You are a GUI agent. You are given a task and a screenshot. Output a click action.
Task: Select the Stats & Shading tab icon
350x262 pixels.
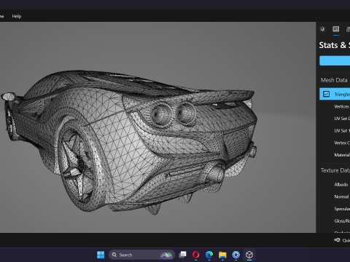[x=336, y=29]
